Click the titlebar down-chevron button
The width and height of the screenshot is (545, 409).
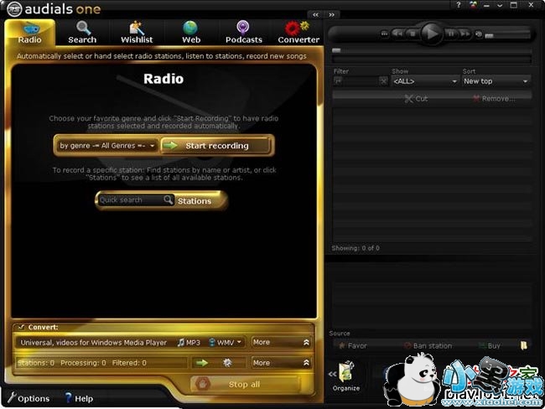[500, 5]
